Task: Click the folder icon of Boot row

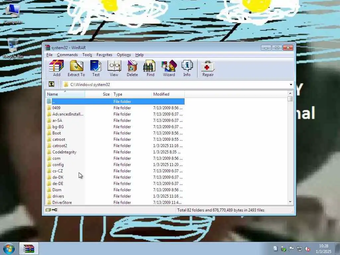Action: tap(49, 133)
